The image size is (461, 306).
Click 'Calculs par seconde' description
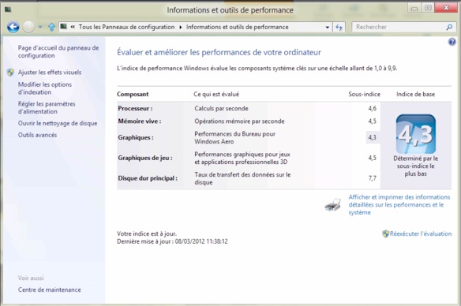point(221,108)
